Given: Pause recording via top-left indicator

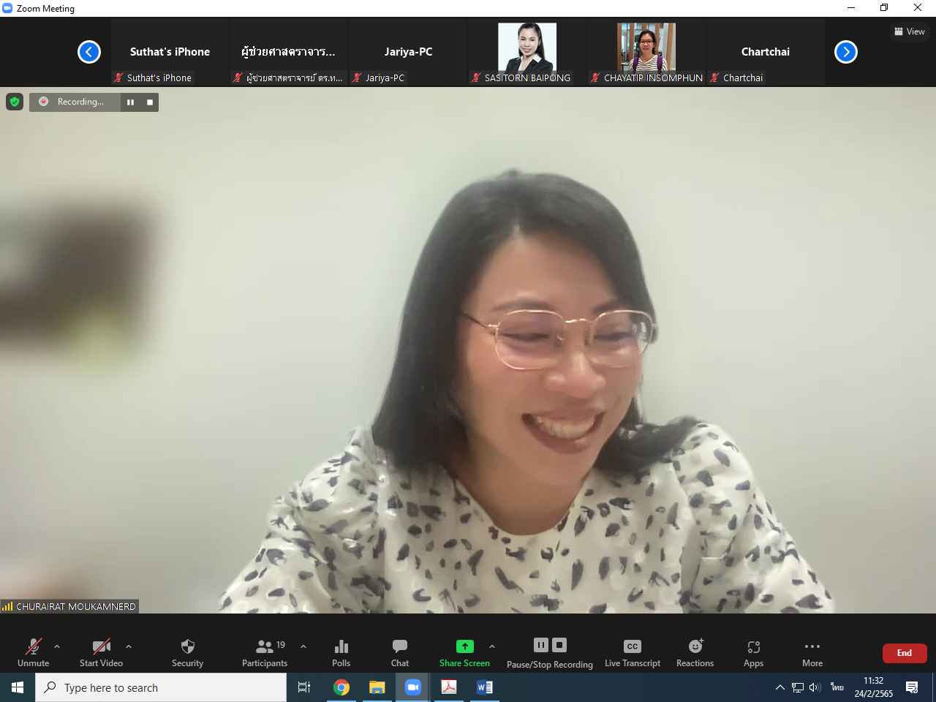Looking at the screenshot, I should click(x=130, y=102).
